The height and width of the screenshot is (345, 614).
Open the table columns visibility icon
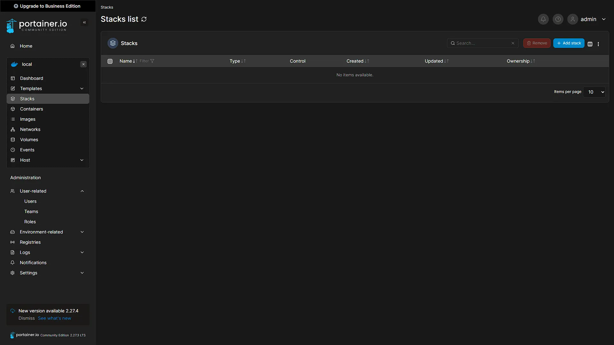click(x=590, y=44)
